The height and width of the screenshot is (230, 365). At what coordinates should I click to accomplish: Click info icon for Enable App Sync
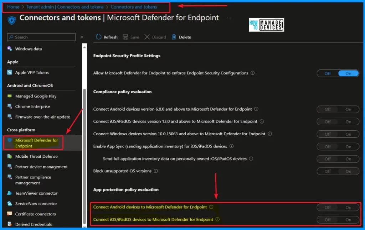(232, 146)
